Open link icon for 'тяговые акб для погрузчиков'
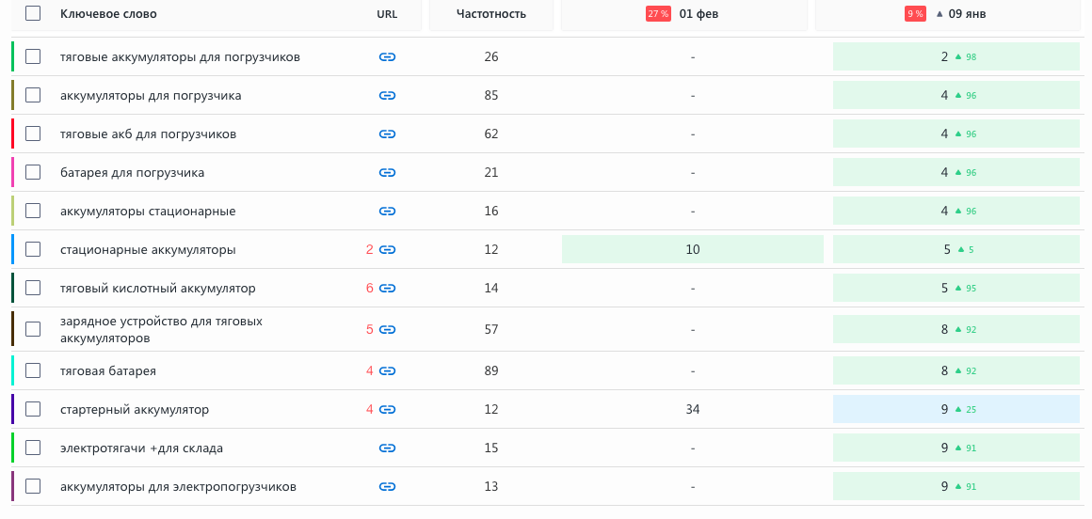This screenshot has height=519, width=1092. tap(387, 134)
